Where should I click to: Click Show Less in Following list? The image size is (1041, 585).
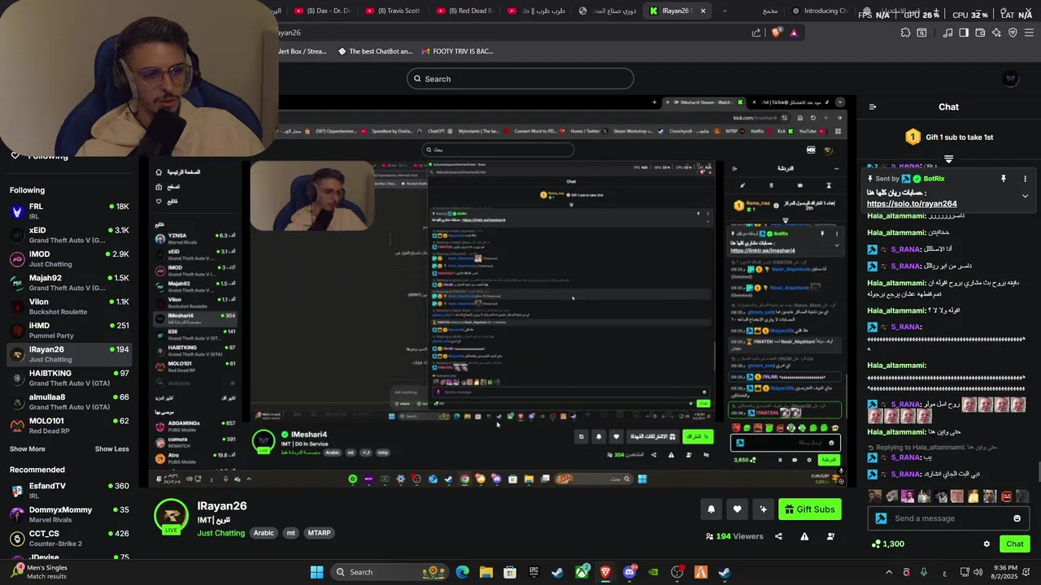111,448
